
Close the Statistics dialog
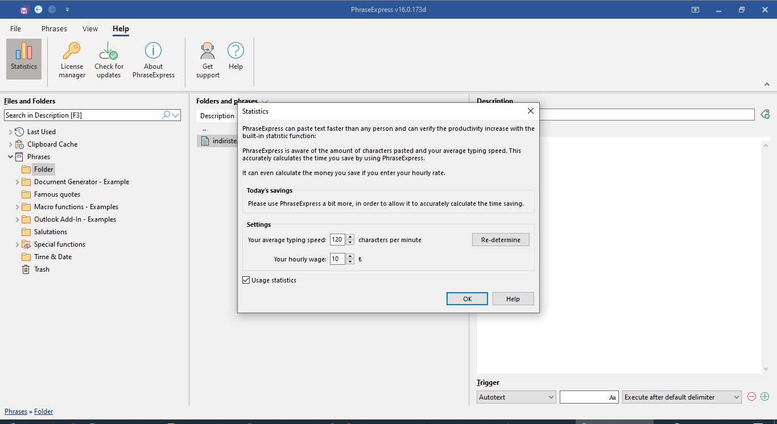coord(530,111)
